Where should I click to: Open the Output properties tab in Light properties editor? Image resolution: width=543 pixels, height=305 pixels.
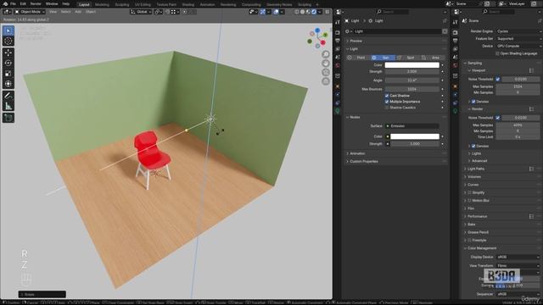pos(338,41)
